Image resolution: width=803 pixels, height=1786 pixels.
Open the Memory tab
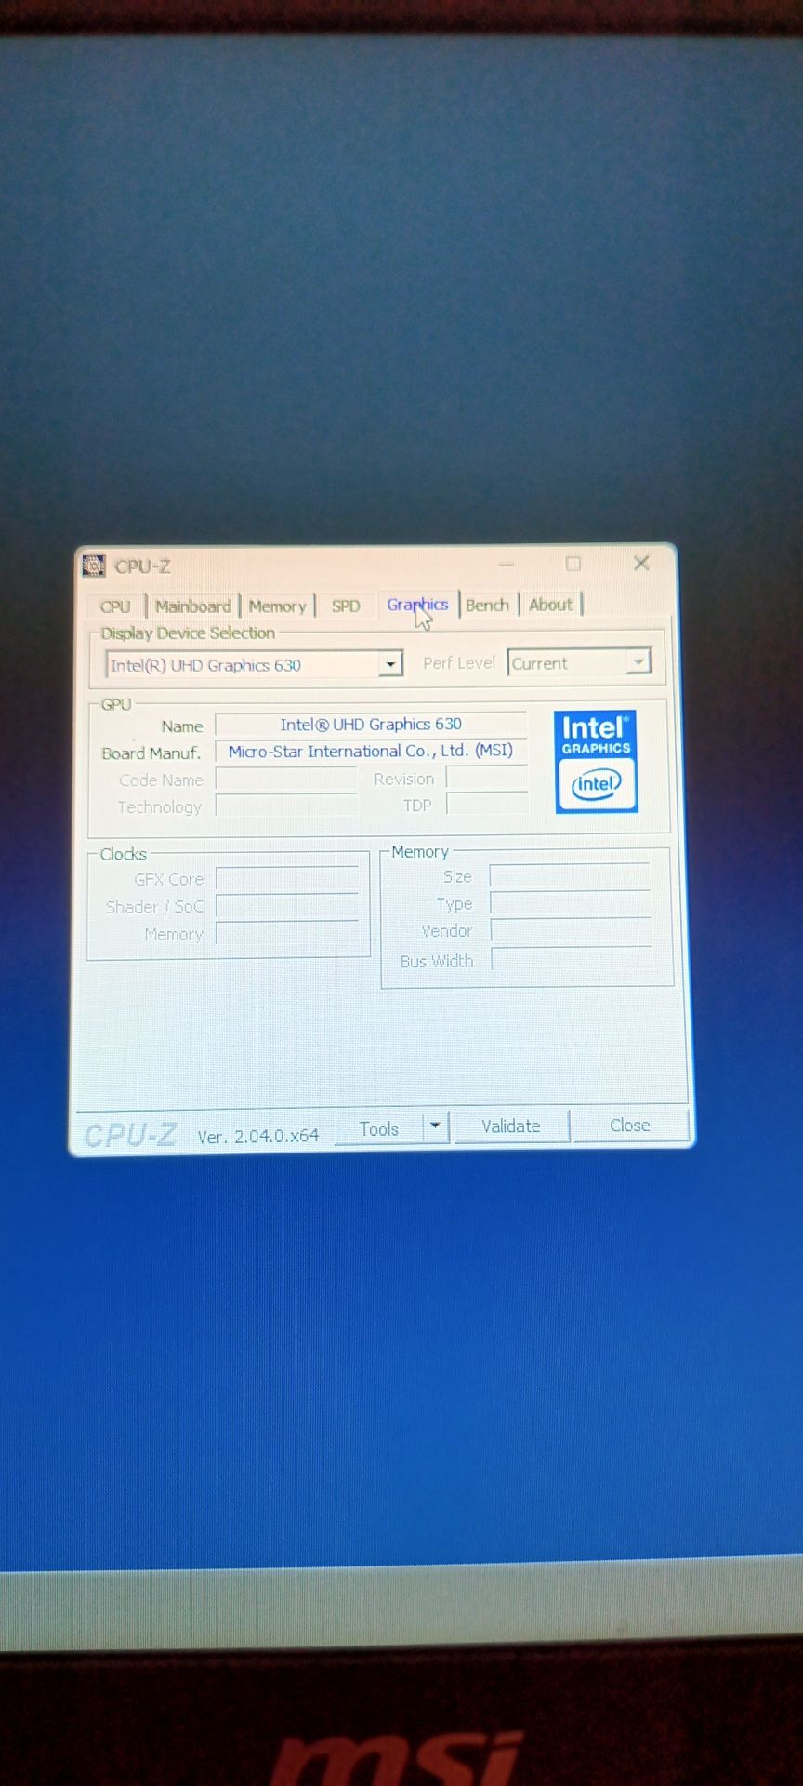pyautogui.click(x=277, y=606)
